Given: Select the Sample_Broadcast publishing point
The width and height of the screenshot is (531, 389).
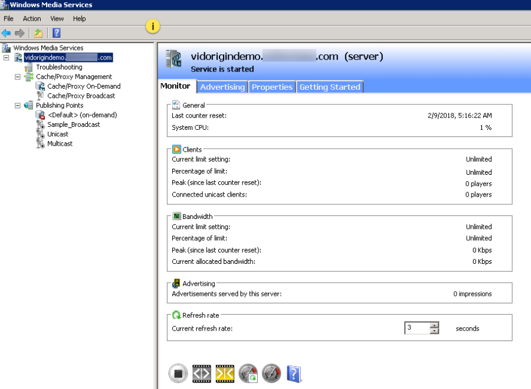Looking at the screenshot, I should point(73,125).
